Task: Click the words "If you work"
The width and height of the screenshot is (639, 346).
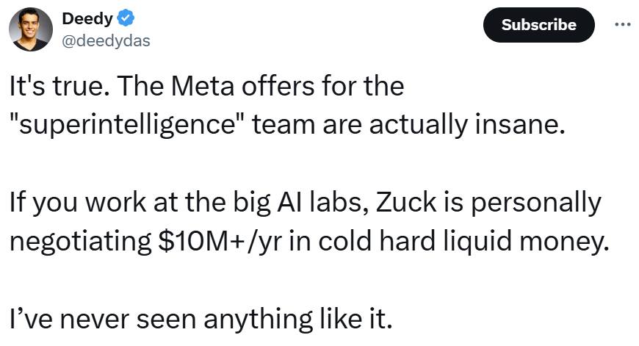Action: click(78, 203)
